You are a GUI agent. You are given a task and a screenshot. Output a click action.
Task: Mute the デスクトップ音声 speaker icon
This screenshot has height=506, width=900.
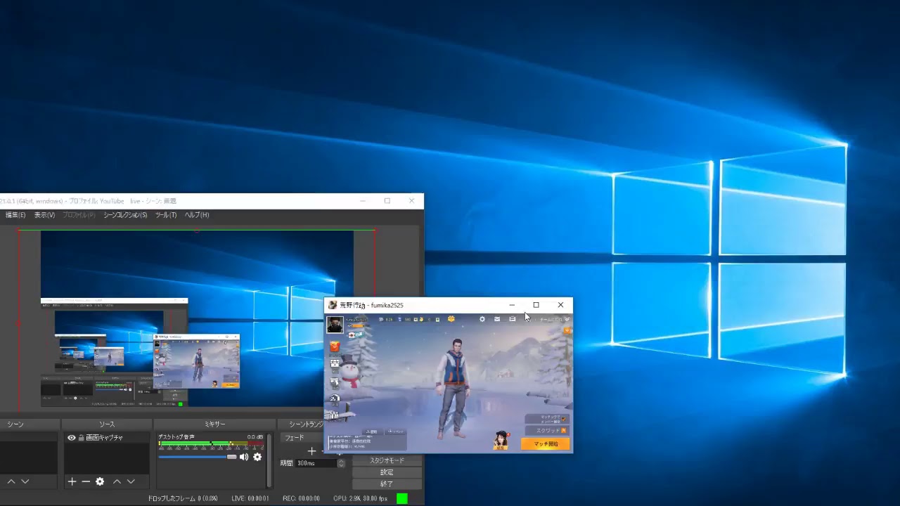(244, 457)
